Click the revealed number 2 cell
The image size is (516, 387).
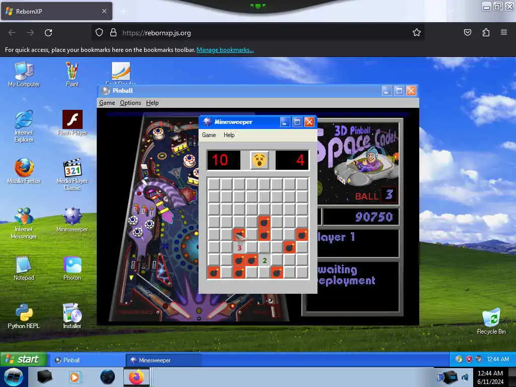(x=264, y=261)
